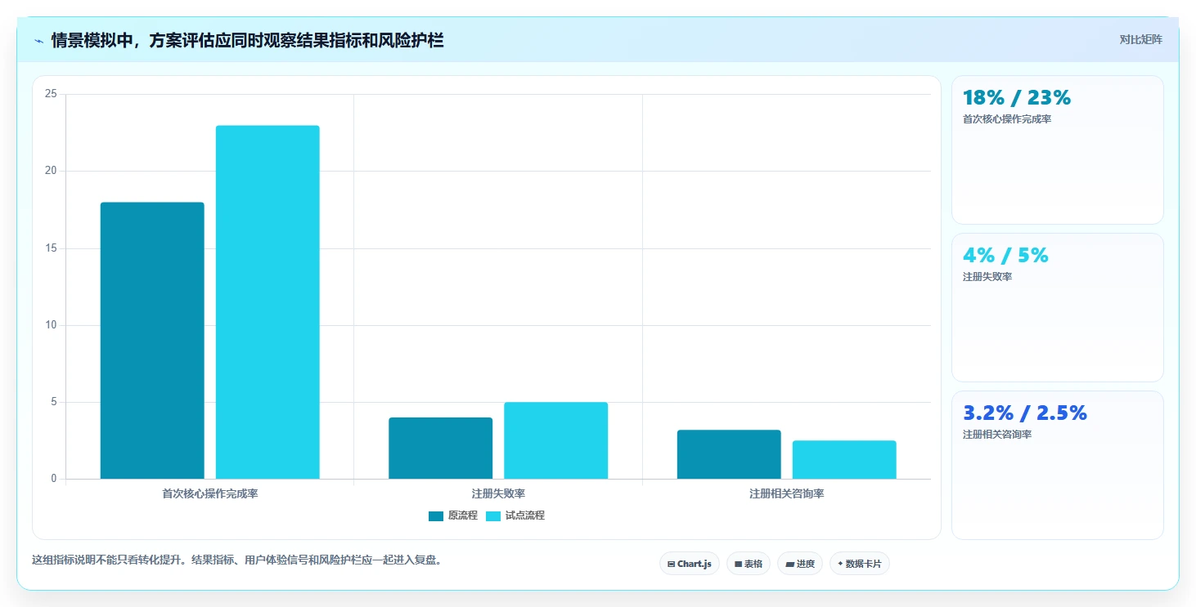Click the light cyan 试点流程 legend box
This screenshot has height=607, width=1196.
click(x=493, y=516)
